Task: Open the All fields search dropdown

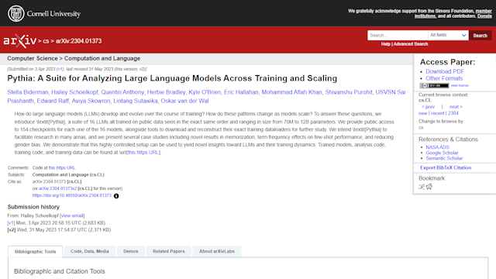Action: pyautogui.click(x=448, y=35)
